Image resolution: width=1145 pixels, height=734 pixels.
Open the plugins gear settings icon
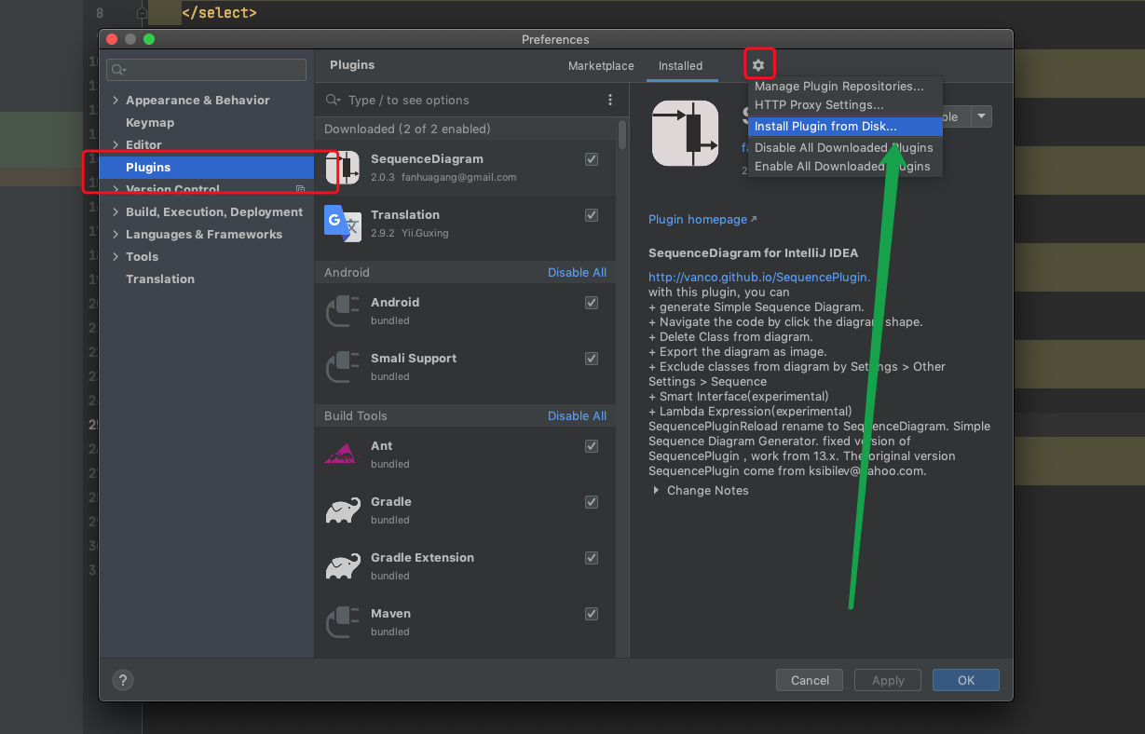pos(758,63)
